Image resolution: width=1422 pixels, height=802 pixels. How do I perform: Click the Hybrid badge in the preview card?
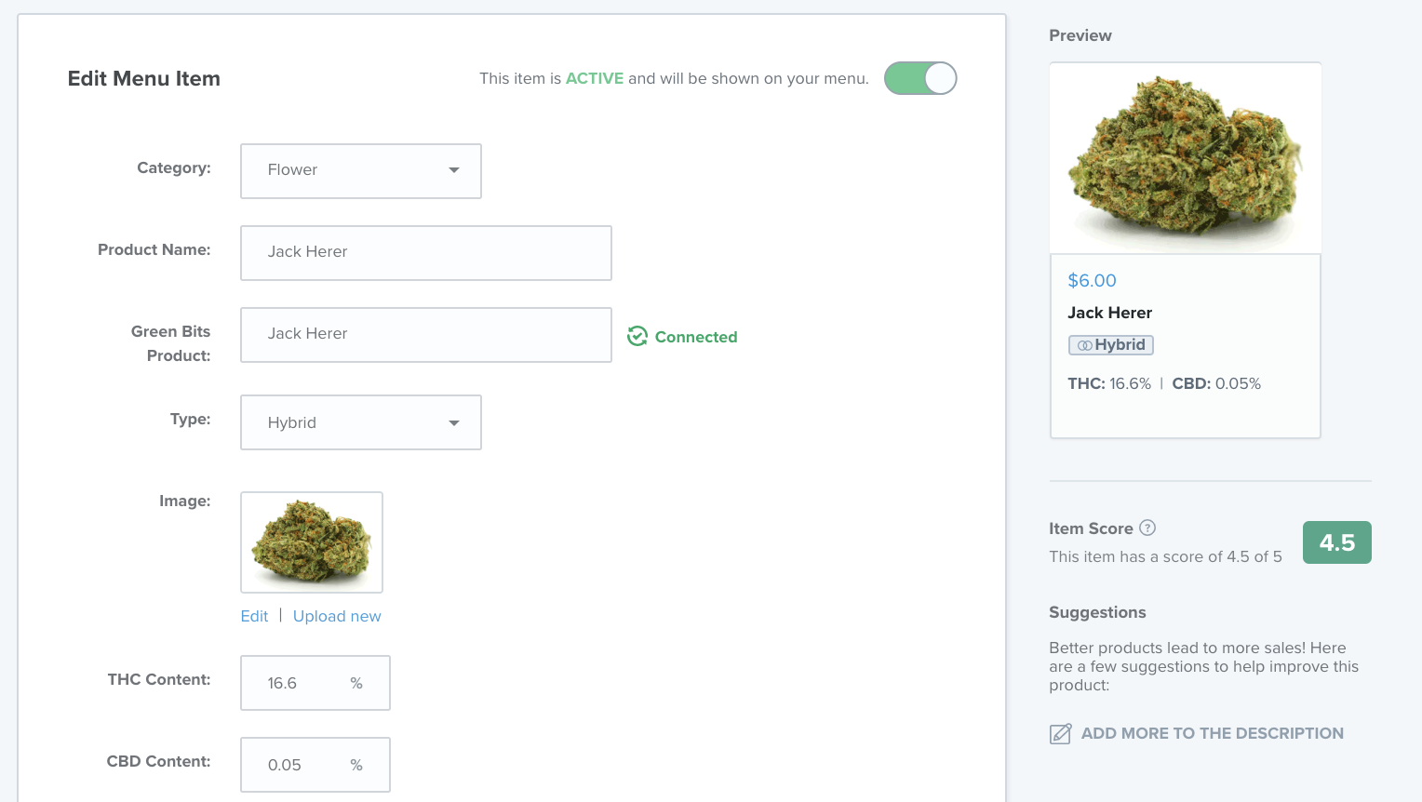(1111, 345)
